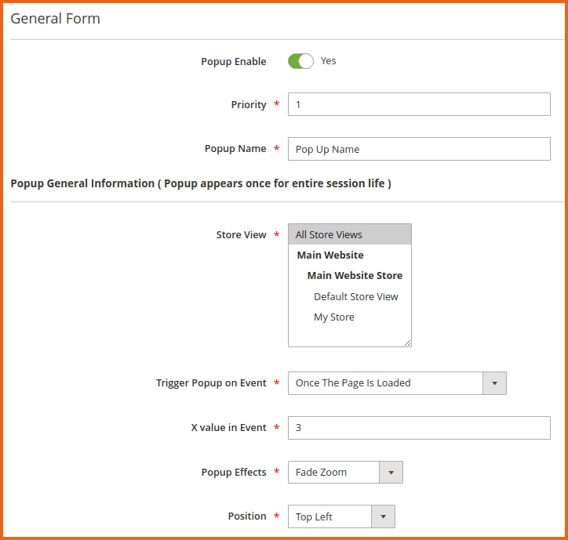The height and width of the screenshot is (540, 568).
Task: Toggle the Popup Enable switch off
Action: pyautogui.click(x=300, y=61)
